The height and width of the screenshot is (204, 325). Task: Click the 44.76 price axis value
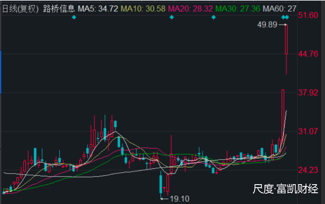click(308, 54)
